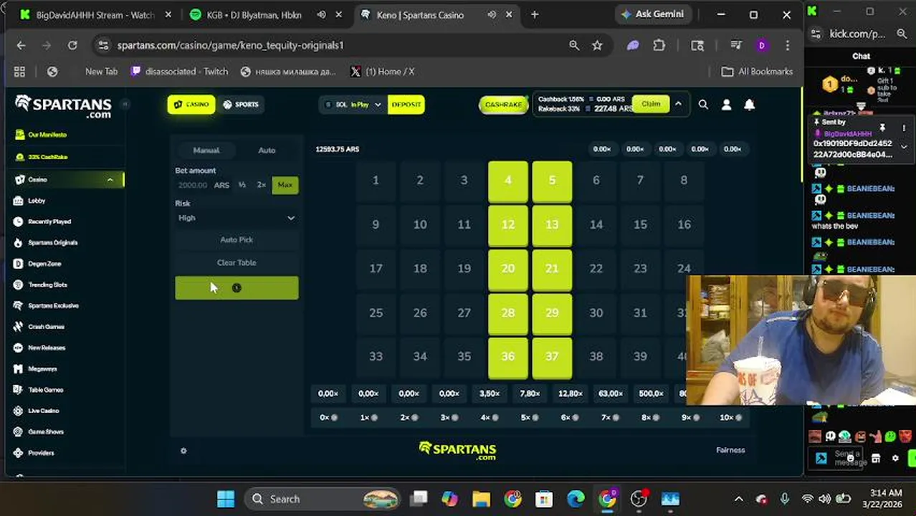Image resolution: width=916 pixels, height=516 pixels.
Task: Click the Deposit button
Action: [x=406, y=105]
